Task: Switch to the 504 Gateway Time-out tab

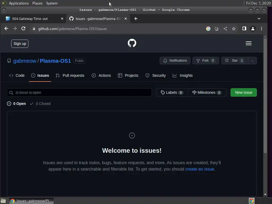Action: coord(30,19)
